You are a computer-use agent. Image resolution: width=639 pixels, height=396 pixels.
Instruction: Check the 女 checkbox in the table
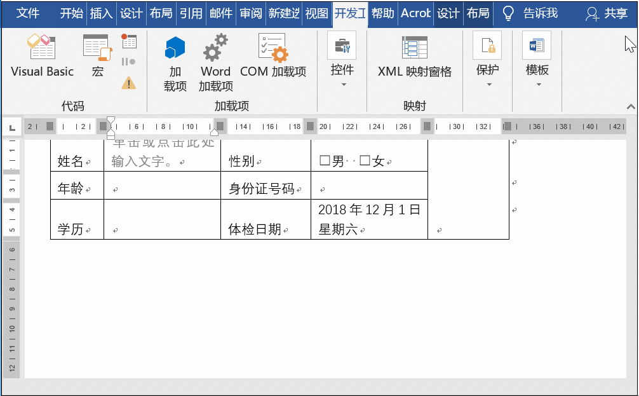pos(365,161)
